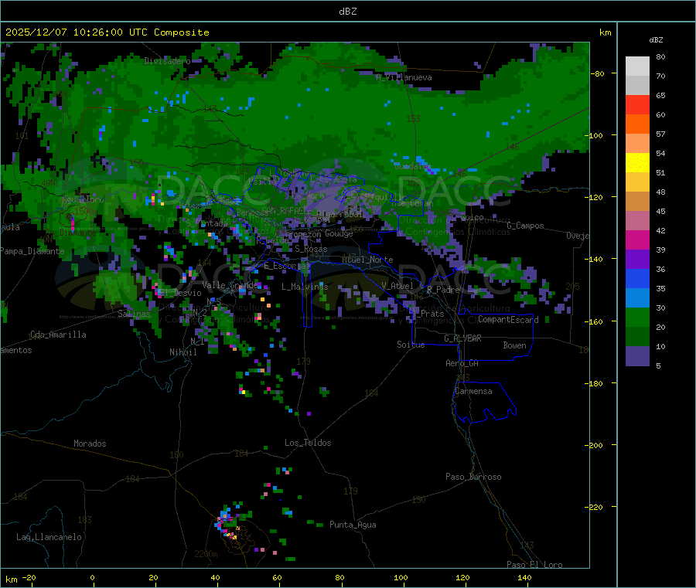Click the CompantEscard label
The height and width of the screenshot is (588, 696).
coord(508,319)
